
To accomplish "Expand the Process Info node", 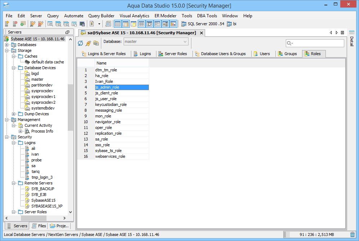I will pyautogui.click(x=21, y=131).
